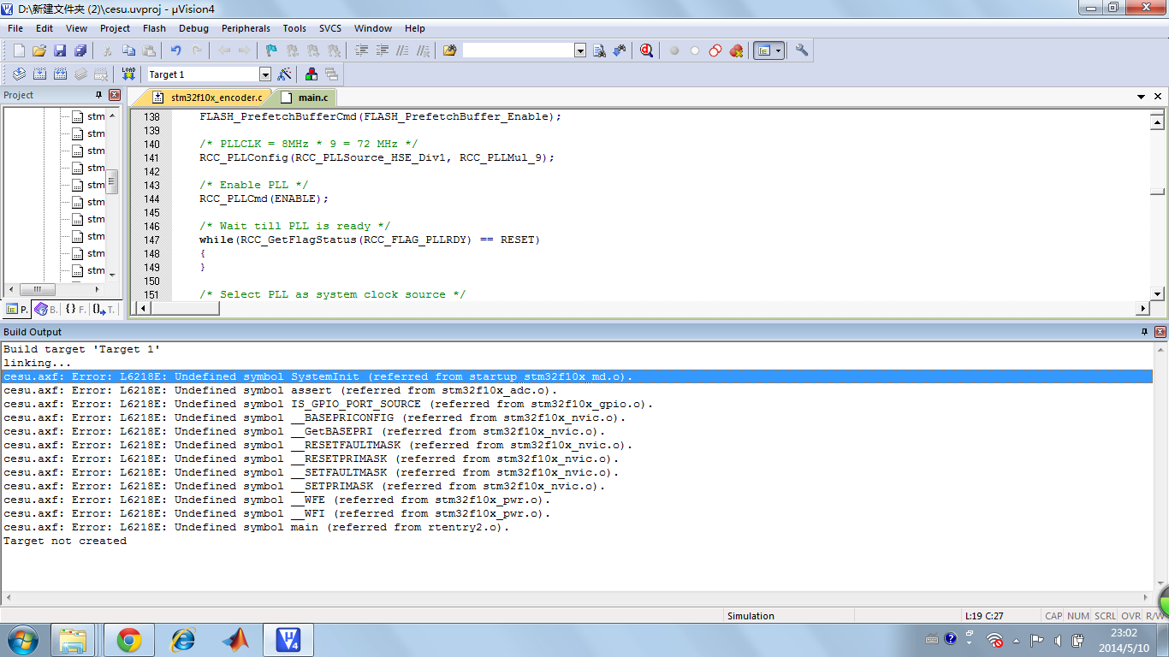Click in the find text box in the toolbar
The image size is (1169, 657).
pyautogui.click(x=518, y=50)
